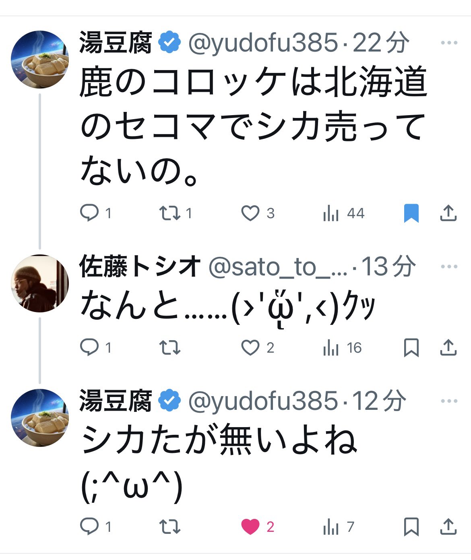
Task: Reply to the first 湯豆腐 post
Action: (89, 213)
